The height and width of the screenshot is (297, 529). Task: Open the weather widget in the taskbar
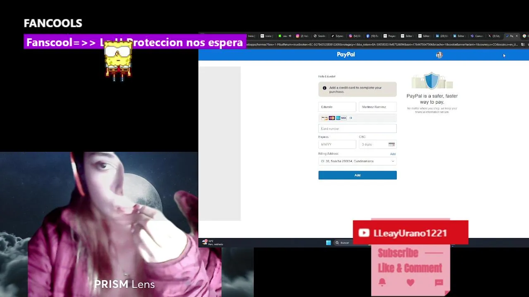tap(213, 243)
